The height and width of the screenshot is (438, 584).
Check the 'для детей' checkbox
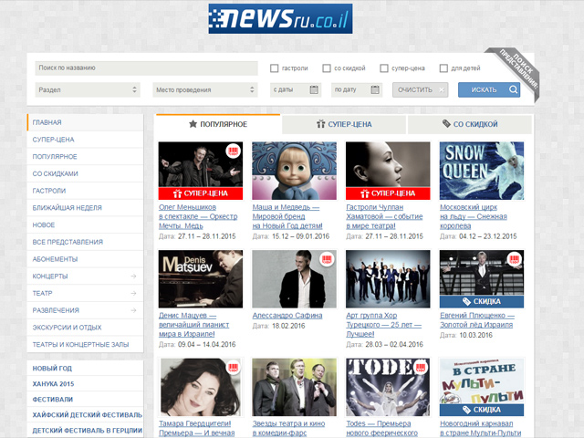pyautogui.click(x=443, y=68)
